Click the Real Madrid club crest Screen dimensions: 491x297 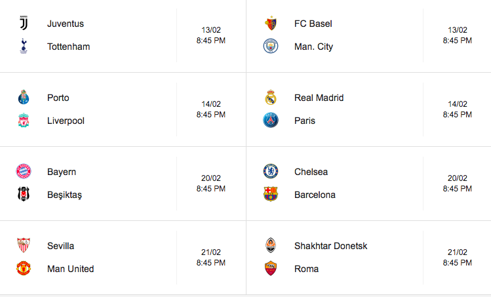pyautogui.click(x=271, y=97)
